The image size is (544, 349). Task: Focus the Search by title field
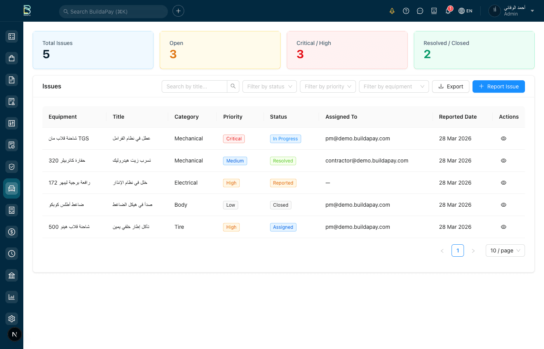tap(194, 86)
